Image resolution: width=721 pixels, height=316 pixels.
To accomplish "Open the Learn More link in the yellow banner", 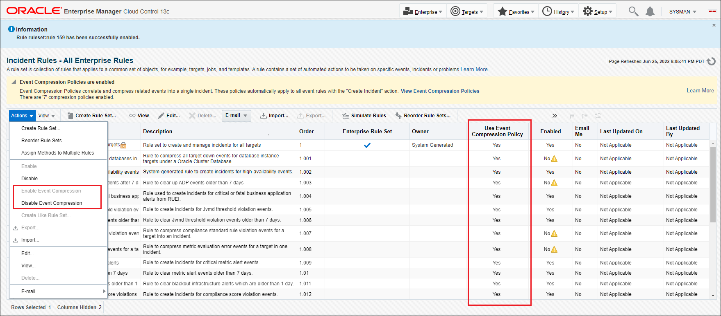I will [701, 90].
